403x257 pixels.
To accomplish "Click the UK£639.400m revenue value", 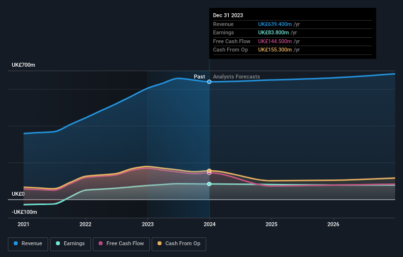I will [275, 24].
